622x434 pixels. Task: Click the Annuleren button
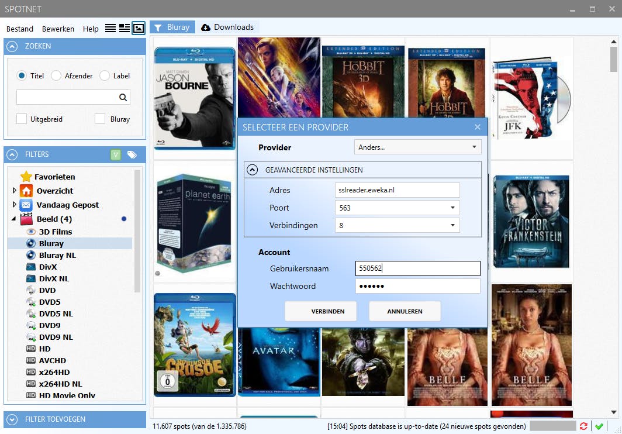[x=405, y=311]
